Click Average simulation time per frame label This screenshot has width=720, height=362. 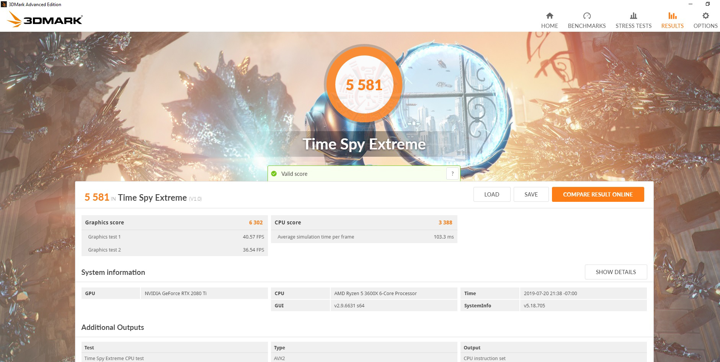[316, 237]
